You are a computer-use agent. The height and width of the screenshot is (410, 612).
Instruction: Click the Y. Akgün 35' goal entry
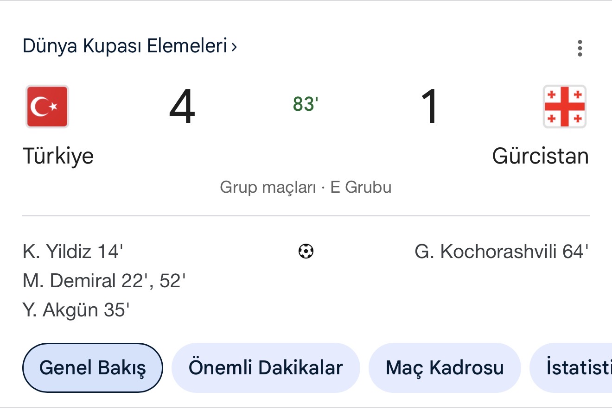[76, 310]
